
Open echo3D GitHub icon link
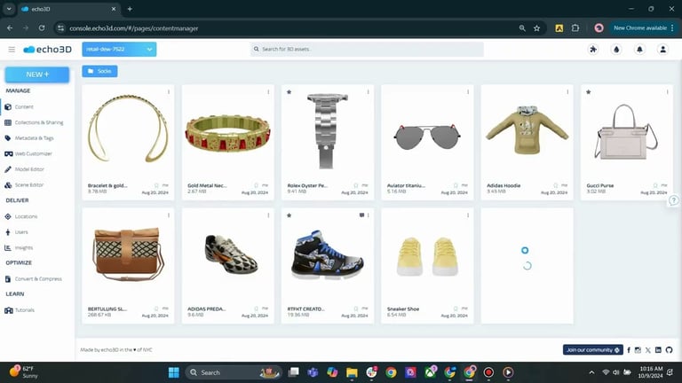(669, 350)
